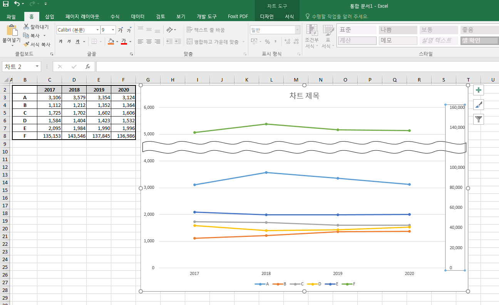The width and height of the screenshot is (499, 305).
Task: Open the clipboard group dialog launcher
Action: click(52, 54)
